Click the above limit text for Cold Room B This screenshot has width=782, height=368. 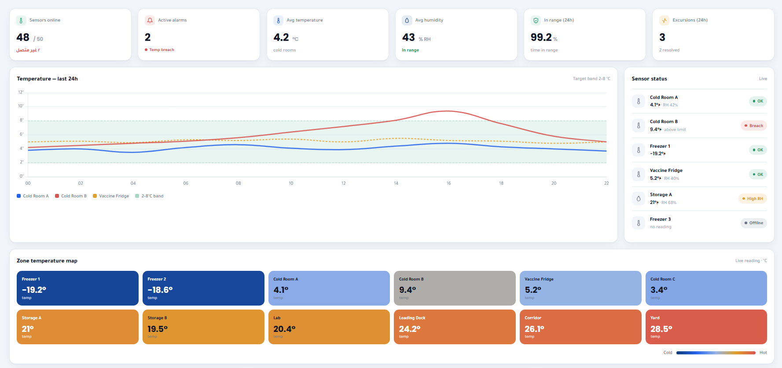675,130
